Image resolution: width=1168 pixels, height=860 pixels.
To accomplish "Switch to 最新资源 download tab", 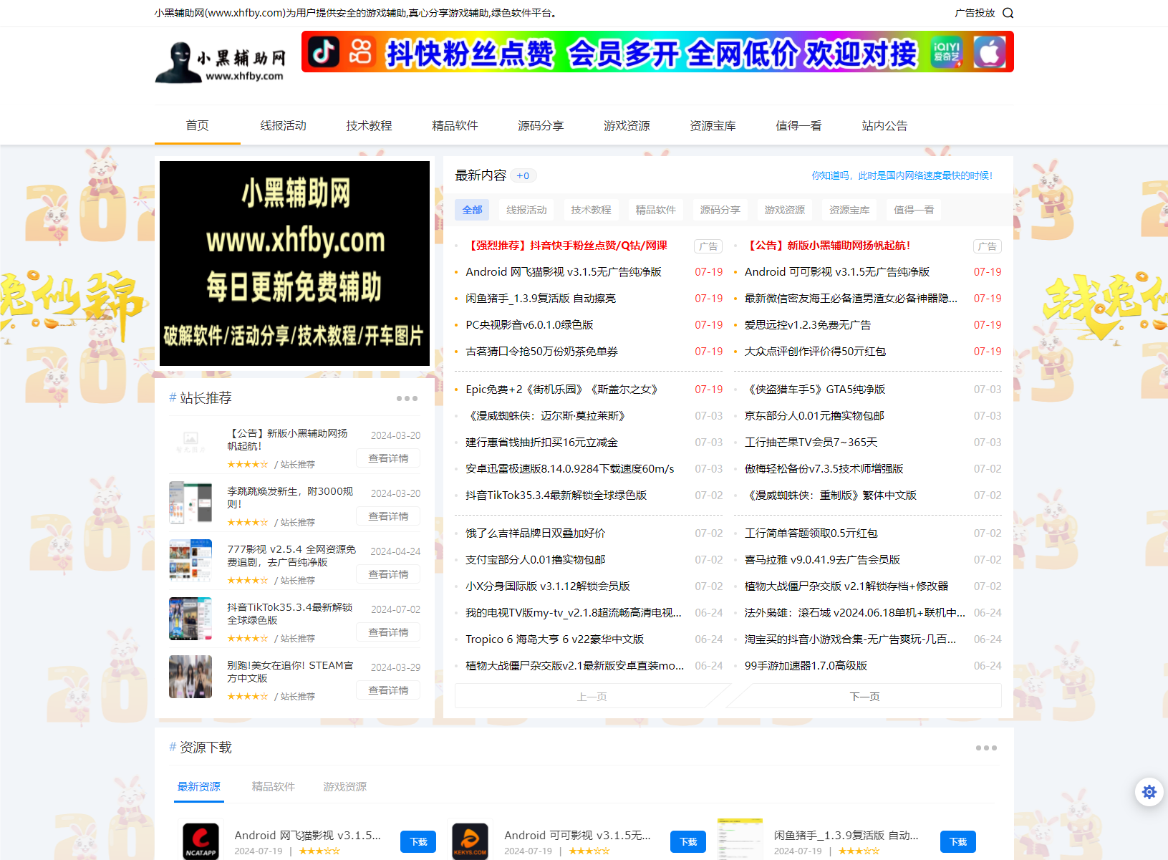I will (199, 786).
